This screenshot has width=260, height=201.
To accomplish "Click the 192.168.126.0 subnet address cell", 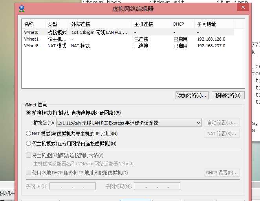I will coord(211,39).
